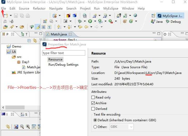
Task: Uncheck the Archive checkbox
Action: coord(93,103)
